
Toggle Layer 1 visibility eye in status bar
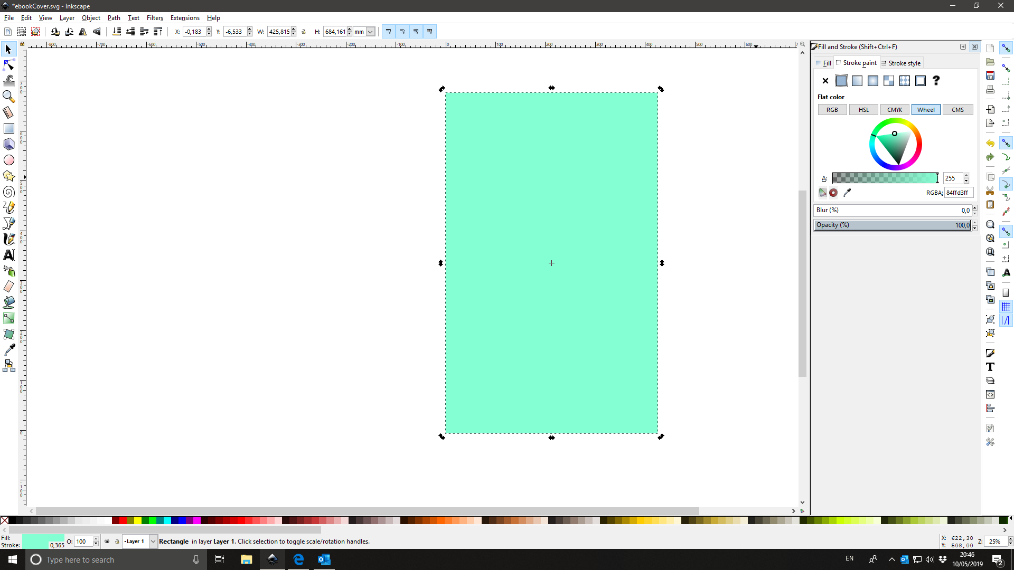click(107, 541)
